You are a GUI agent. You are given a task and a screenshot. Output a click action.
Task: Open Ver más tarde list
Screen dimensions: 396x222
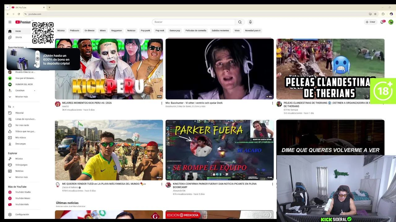pyautogui.click(x=22, y=125)
